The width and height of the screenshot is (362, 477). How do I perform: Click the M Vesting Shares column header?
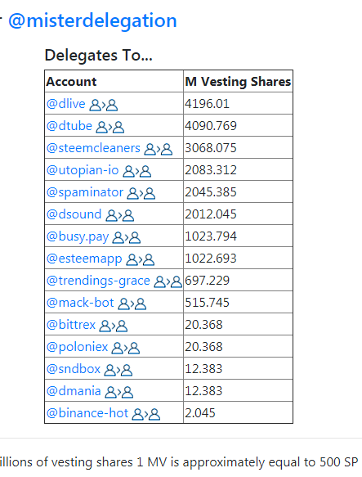click(x=238, y=82)
